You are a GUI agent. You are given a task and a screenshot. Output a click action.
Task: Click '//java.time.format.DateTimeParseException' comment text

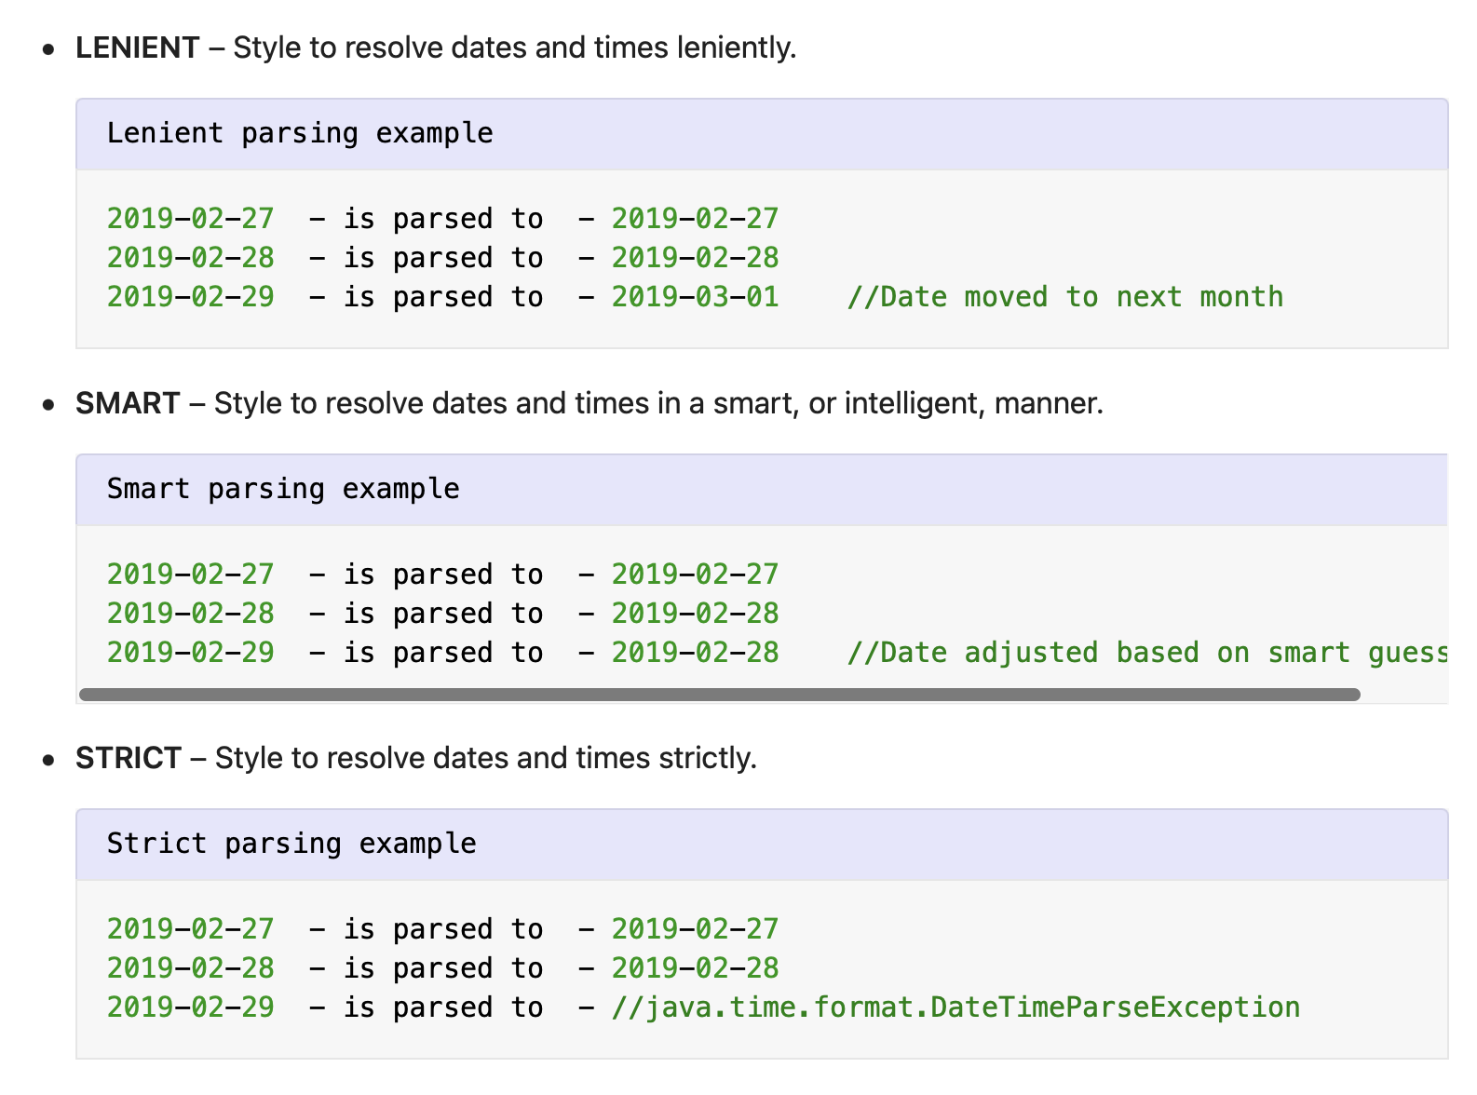pos(956,1007)
